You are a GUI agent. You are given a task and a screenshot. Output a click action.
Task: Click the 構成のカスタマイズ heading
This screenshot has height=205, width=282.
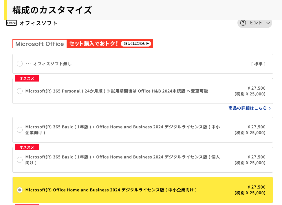click(x=52, y=10)
